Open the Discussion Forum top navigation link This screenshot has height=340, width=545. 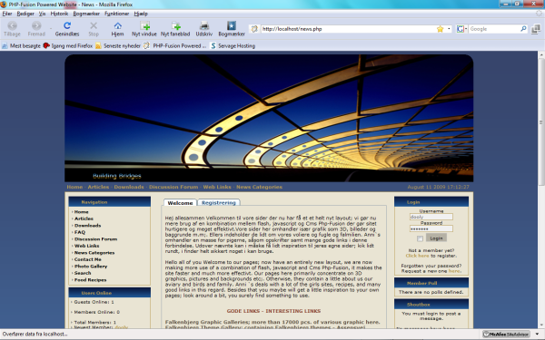click(x=173, y=187)
